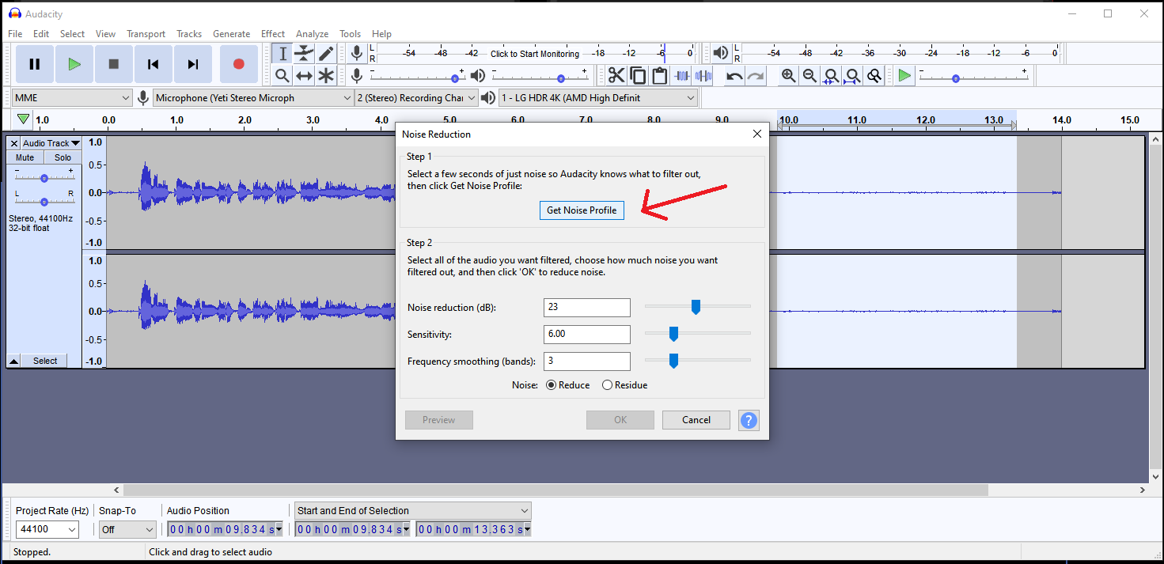Open the Effect menu
Image resolution: width=1164 pixels, height=564 pixels.
(x=272, y=34)
